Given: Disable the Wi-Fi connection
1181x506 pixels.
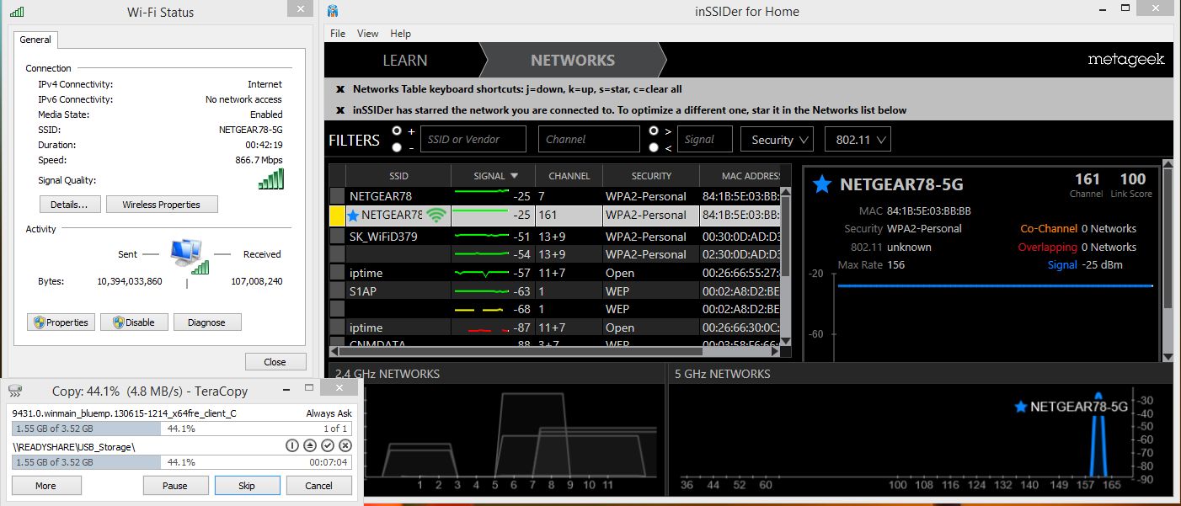Looking at the screenshot, I should (134, 322).
